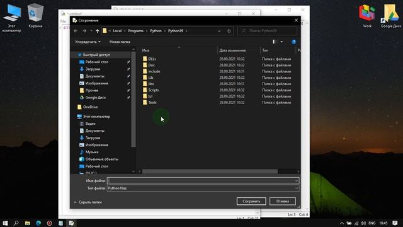
Task: Switch ENG keyboard language indicator
Action: pos(372,223)
